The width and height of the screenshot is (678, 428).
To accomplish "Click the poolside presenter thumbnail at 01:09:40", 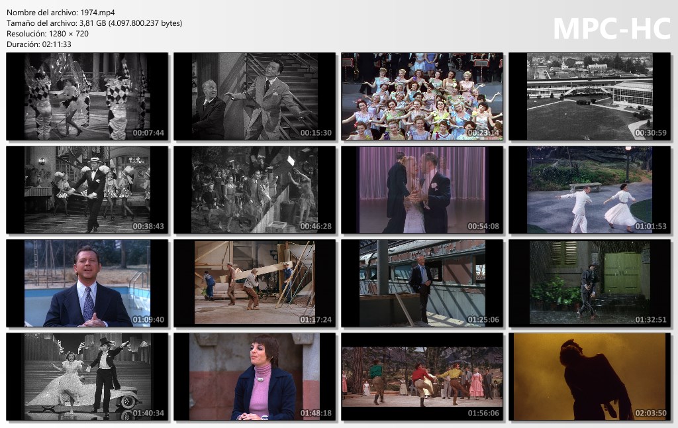I will pyautogui.click(x=87, y=284).
